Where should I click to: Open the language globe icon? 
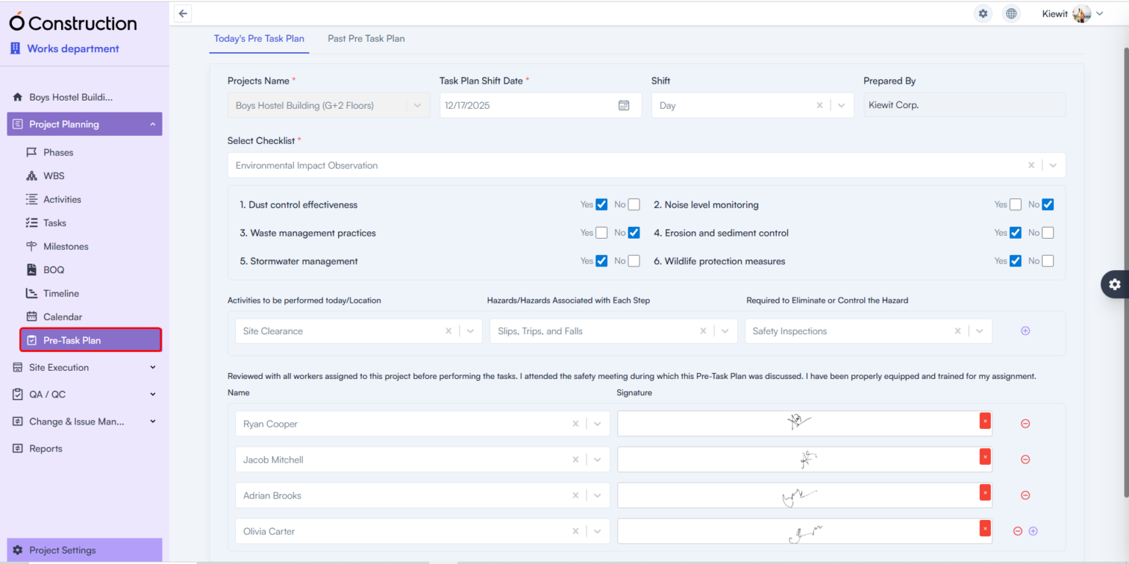(x=1011, y=13)
